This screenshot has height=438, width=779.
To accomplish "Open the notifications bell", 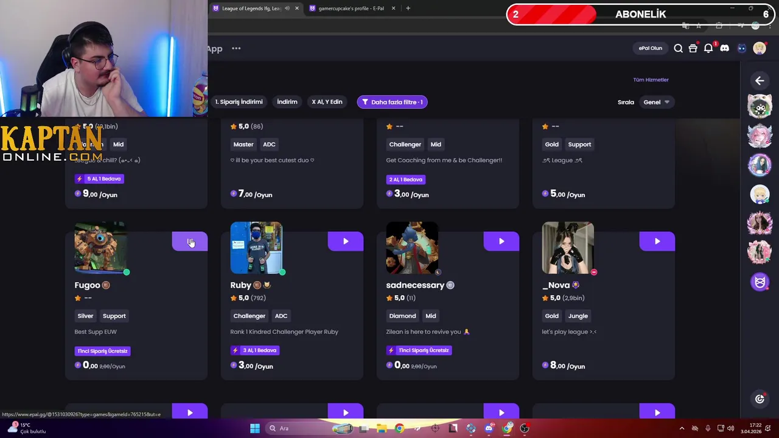I will click(x=708, y=48).
